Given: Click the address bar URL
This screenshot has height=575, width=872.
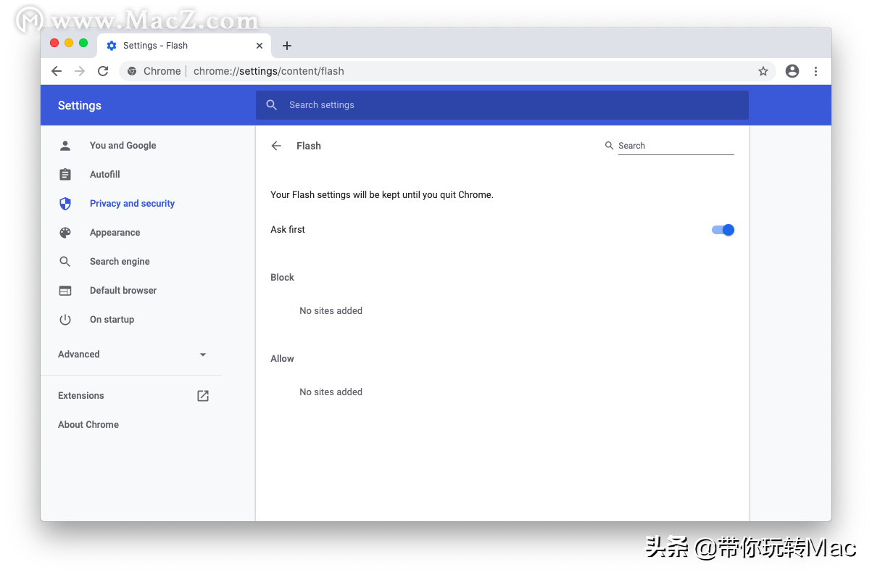Looking at the screenshot, I should (x=269, y=71).
